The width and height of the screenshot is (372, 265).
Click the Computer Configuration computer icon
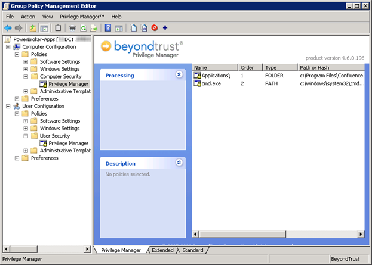(x=17, y=47)
